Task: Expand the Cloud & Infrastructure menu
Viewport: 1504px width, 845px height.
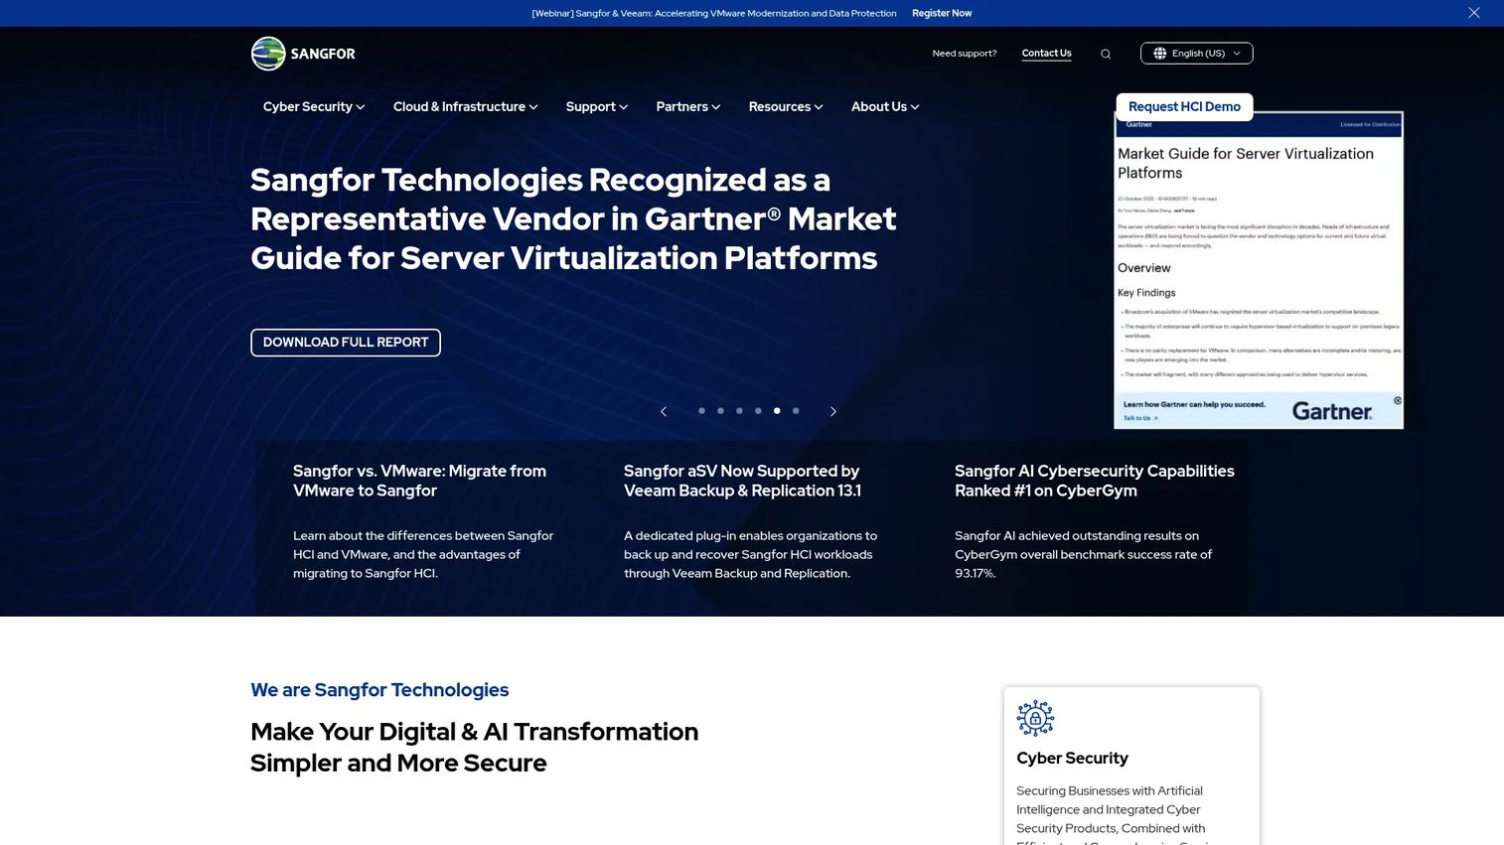Action: (x=465, y=107)
